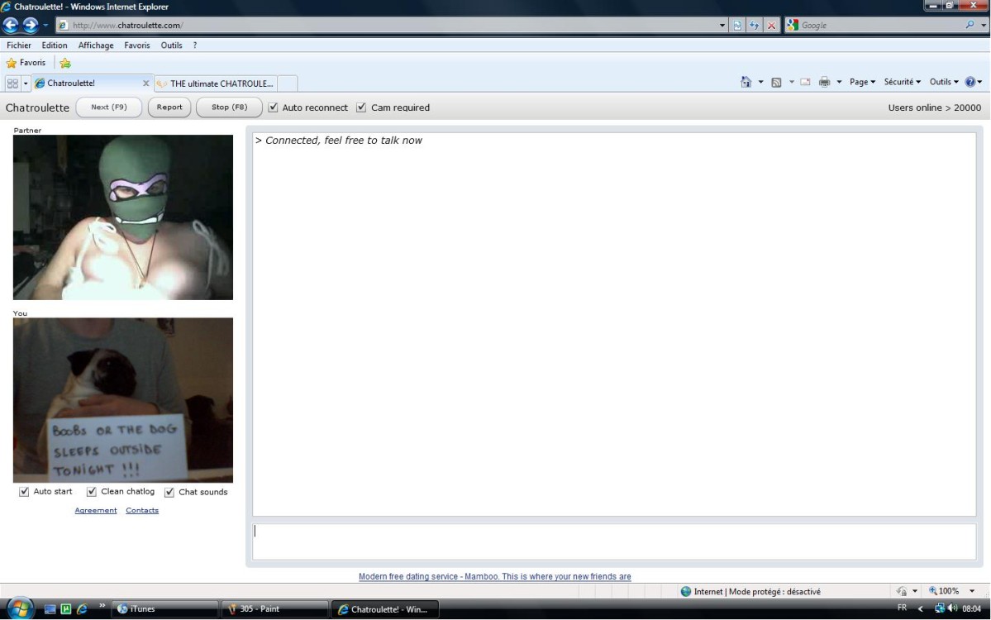
Task: Close the Chatroulette! tab with its X
Action: 146,83
